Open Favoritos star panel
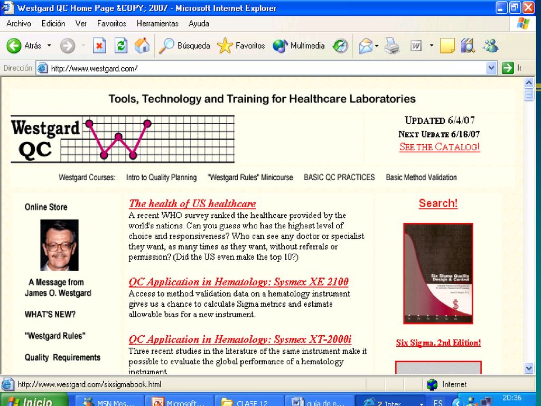 click(241, 45)
